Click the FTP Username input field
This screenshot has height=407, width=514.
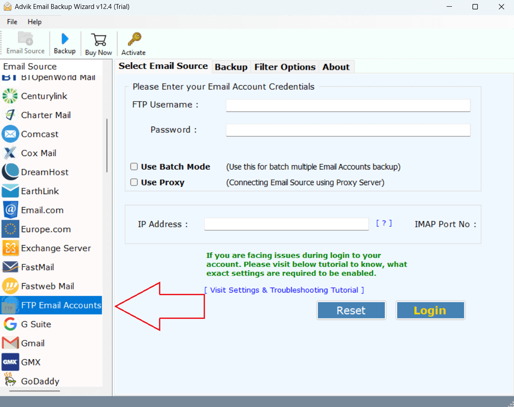348,106
